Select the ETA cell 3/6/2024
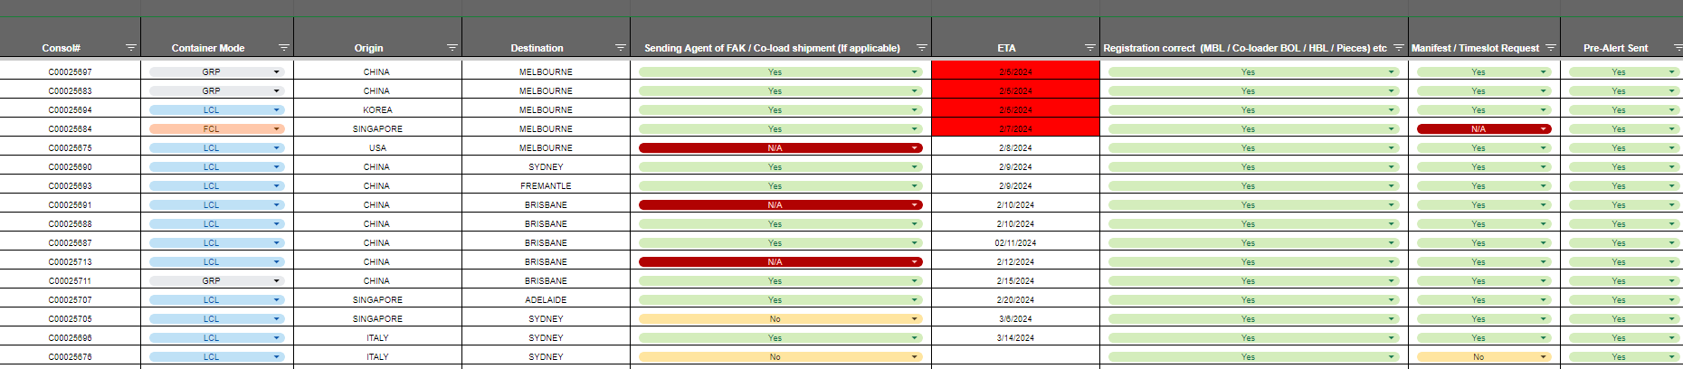The height and width of the screenshot is (369, 1683). (x=1015, y=318)
